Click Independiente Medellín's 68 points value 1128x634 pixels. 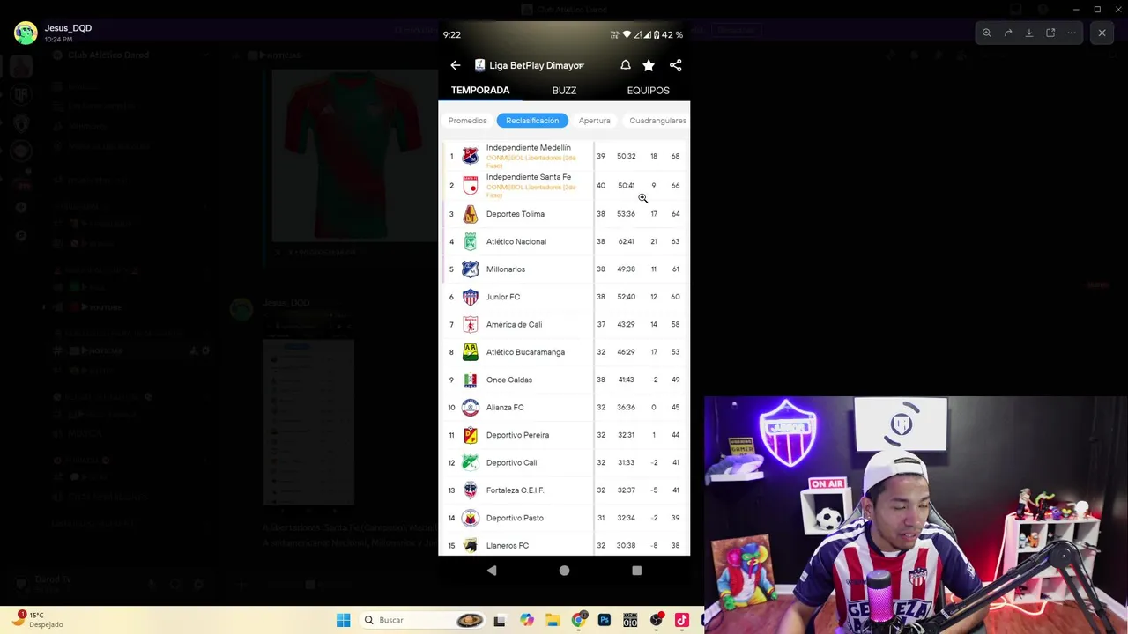pyautogui.click(x=675, y=156)
